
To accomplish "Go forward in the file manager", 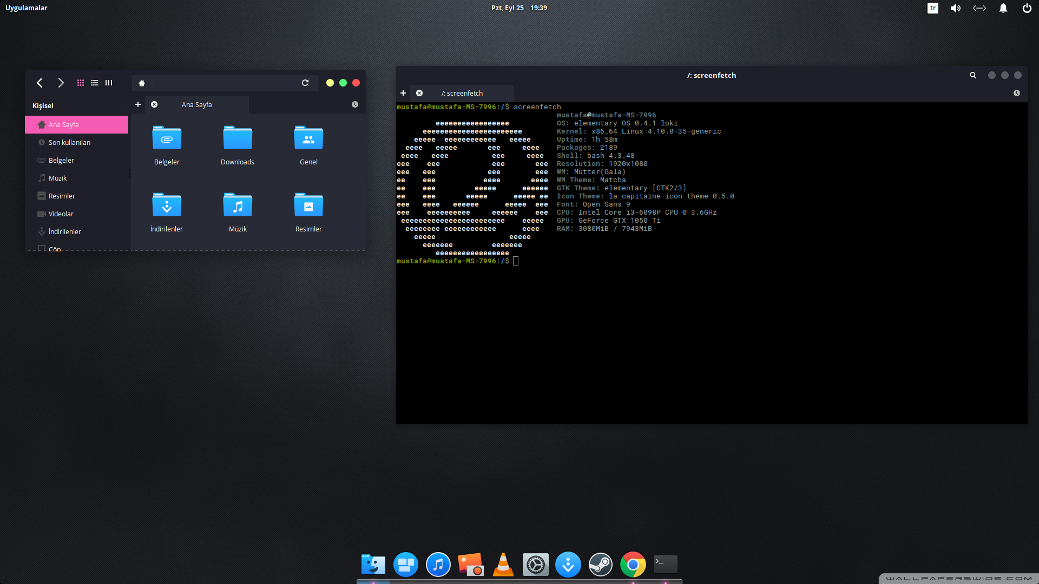I will [x=61, y=83].
